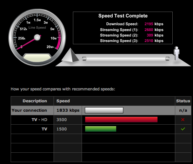The image size is (193, 164).
Task: Click the green TV speed bar
Action: coord(101,129)
